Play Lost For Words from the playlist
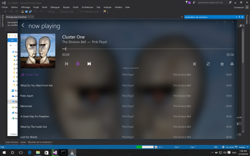This screenshot has height=156, width=250. (x=29, y=137)
